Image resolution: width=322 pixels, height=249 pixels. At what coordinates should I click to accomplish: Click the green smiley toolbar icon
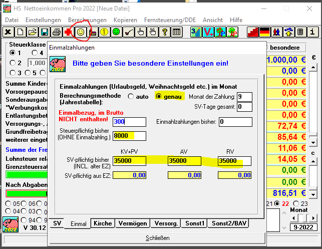pyautogui.click(x=116, y=32)
